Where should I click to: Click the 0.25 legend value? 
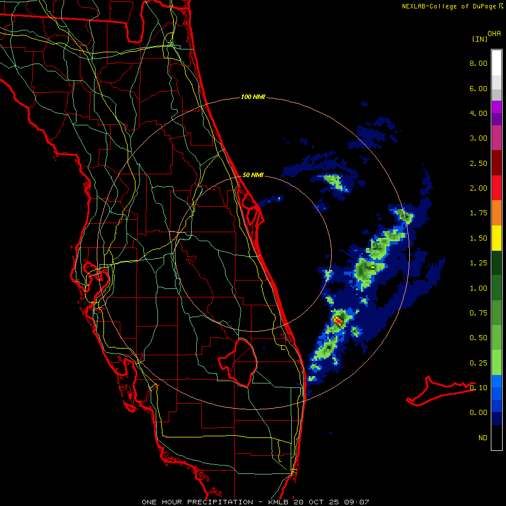[x=478, y=363]
